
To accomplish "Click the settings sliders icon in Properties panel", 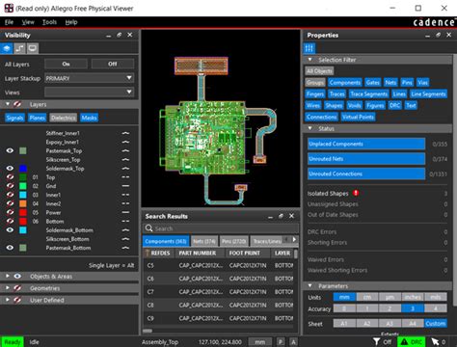I will point(309,48).
